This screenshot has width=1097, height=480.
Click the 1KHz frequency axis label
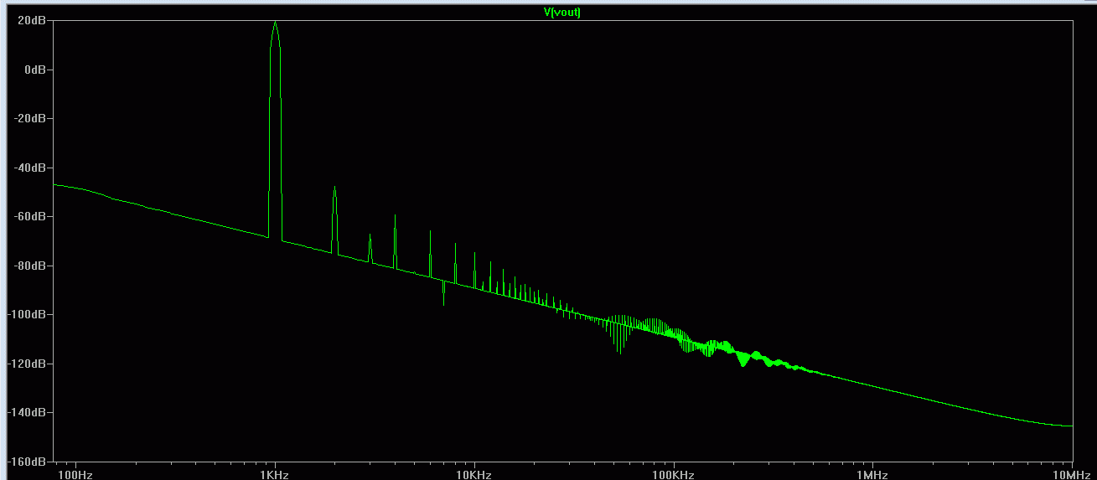tap(275, 474)
